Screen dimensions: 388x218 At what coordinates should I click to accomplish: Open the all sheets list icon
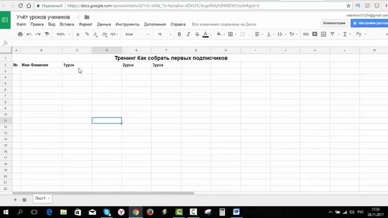(24, 199)
